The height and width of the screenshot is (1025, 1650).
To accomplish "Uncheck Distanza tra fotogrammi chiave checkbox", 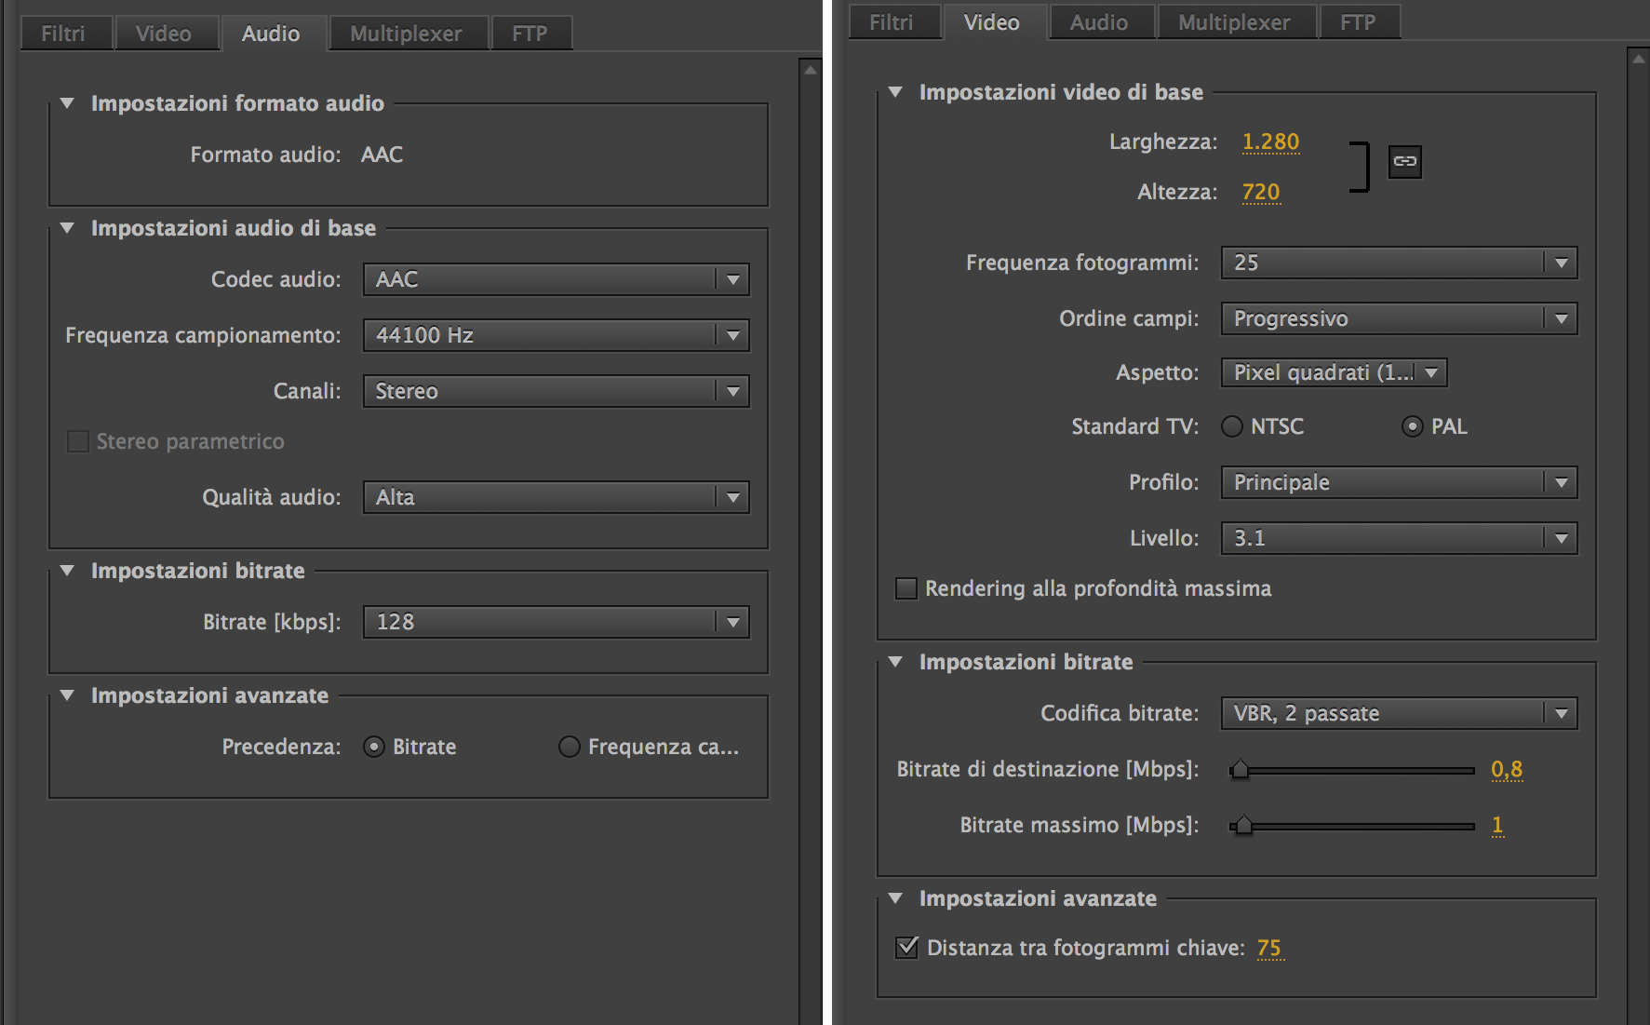I will 906,948.
